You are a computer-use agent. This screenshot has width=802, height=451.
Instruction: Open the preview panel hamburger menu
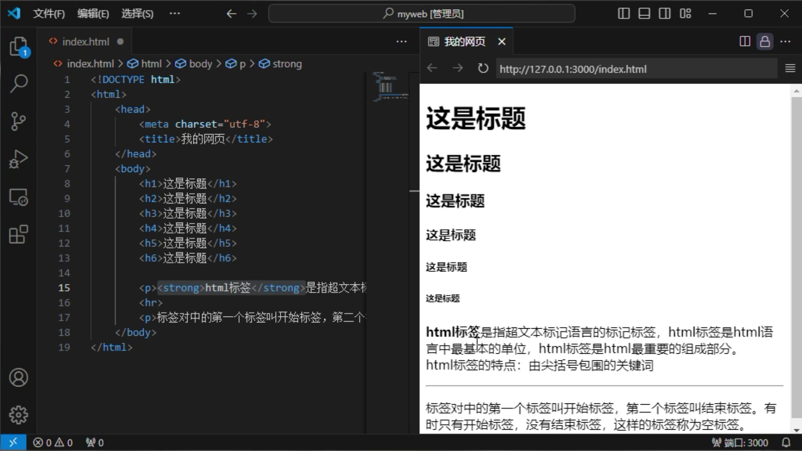coord(790,68)
